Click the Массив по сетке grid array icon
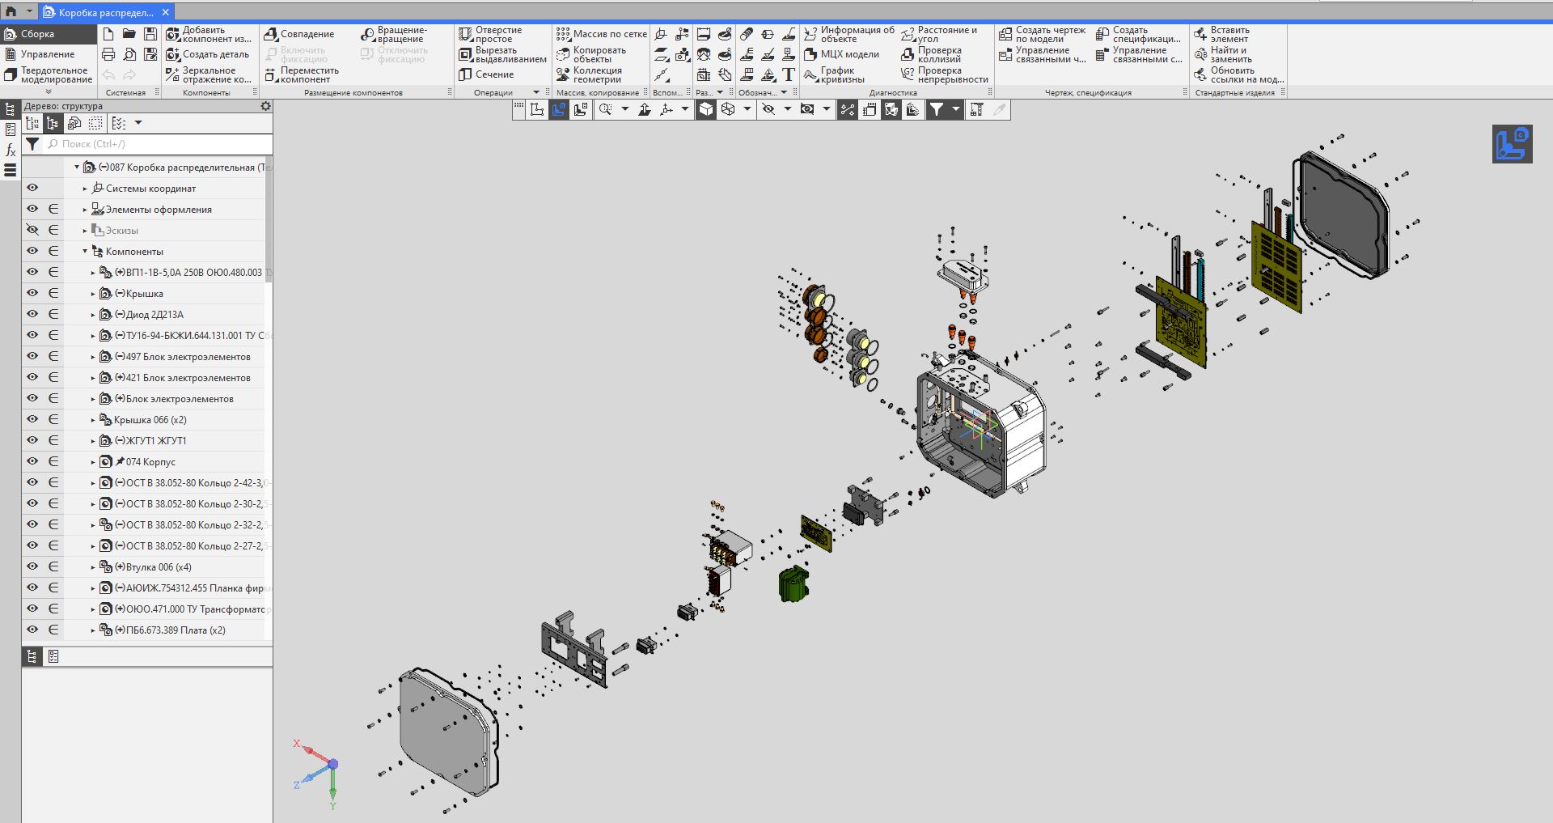This screenshot has width=1553, height=823. [x=563, y=34]
